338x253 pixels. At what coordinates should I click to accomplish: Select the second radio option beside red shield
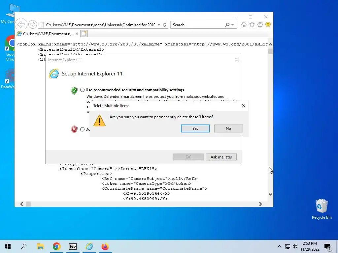(x=82, y=129)
